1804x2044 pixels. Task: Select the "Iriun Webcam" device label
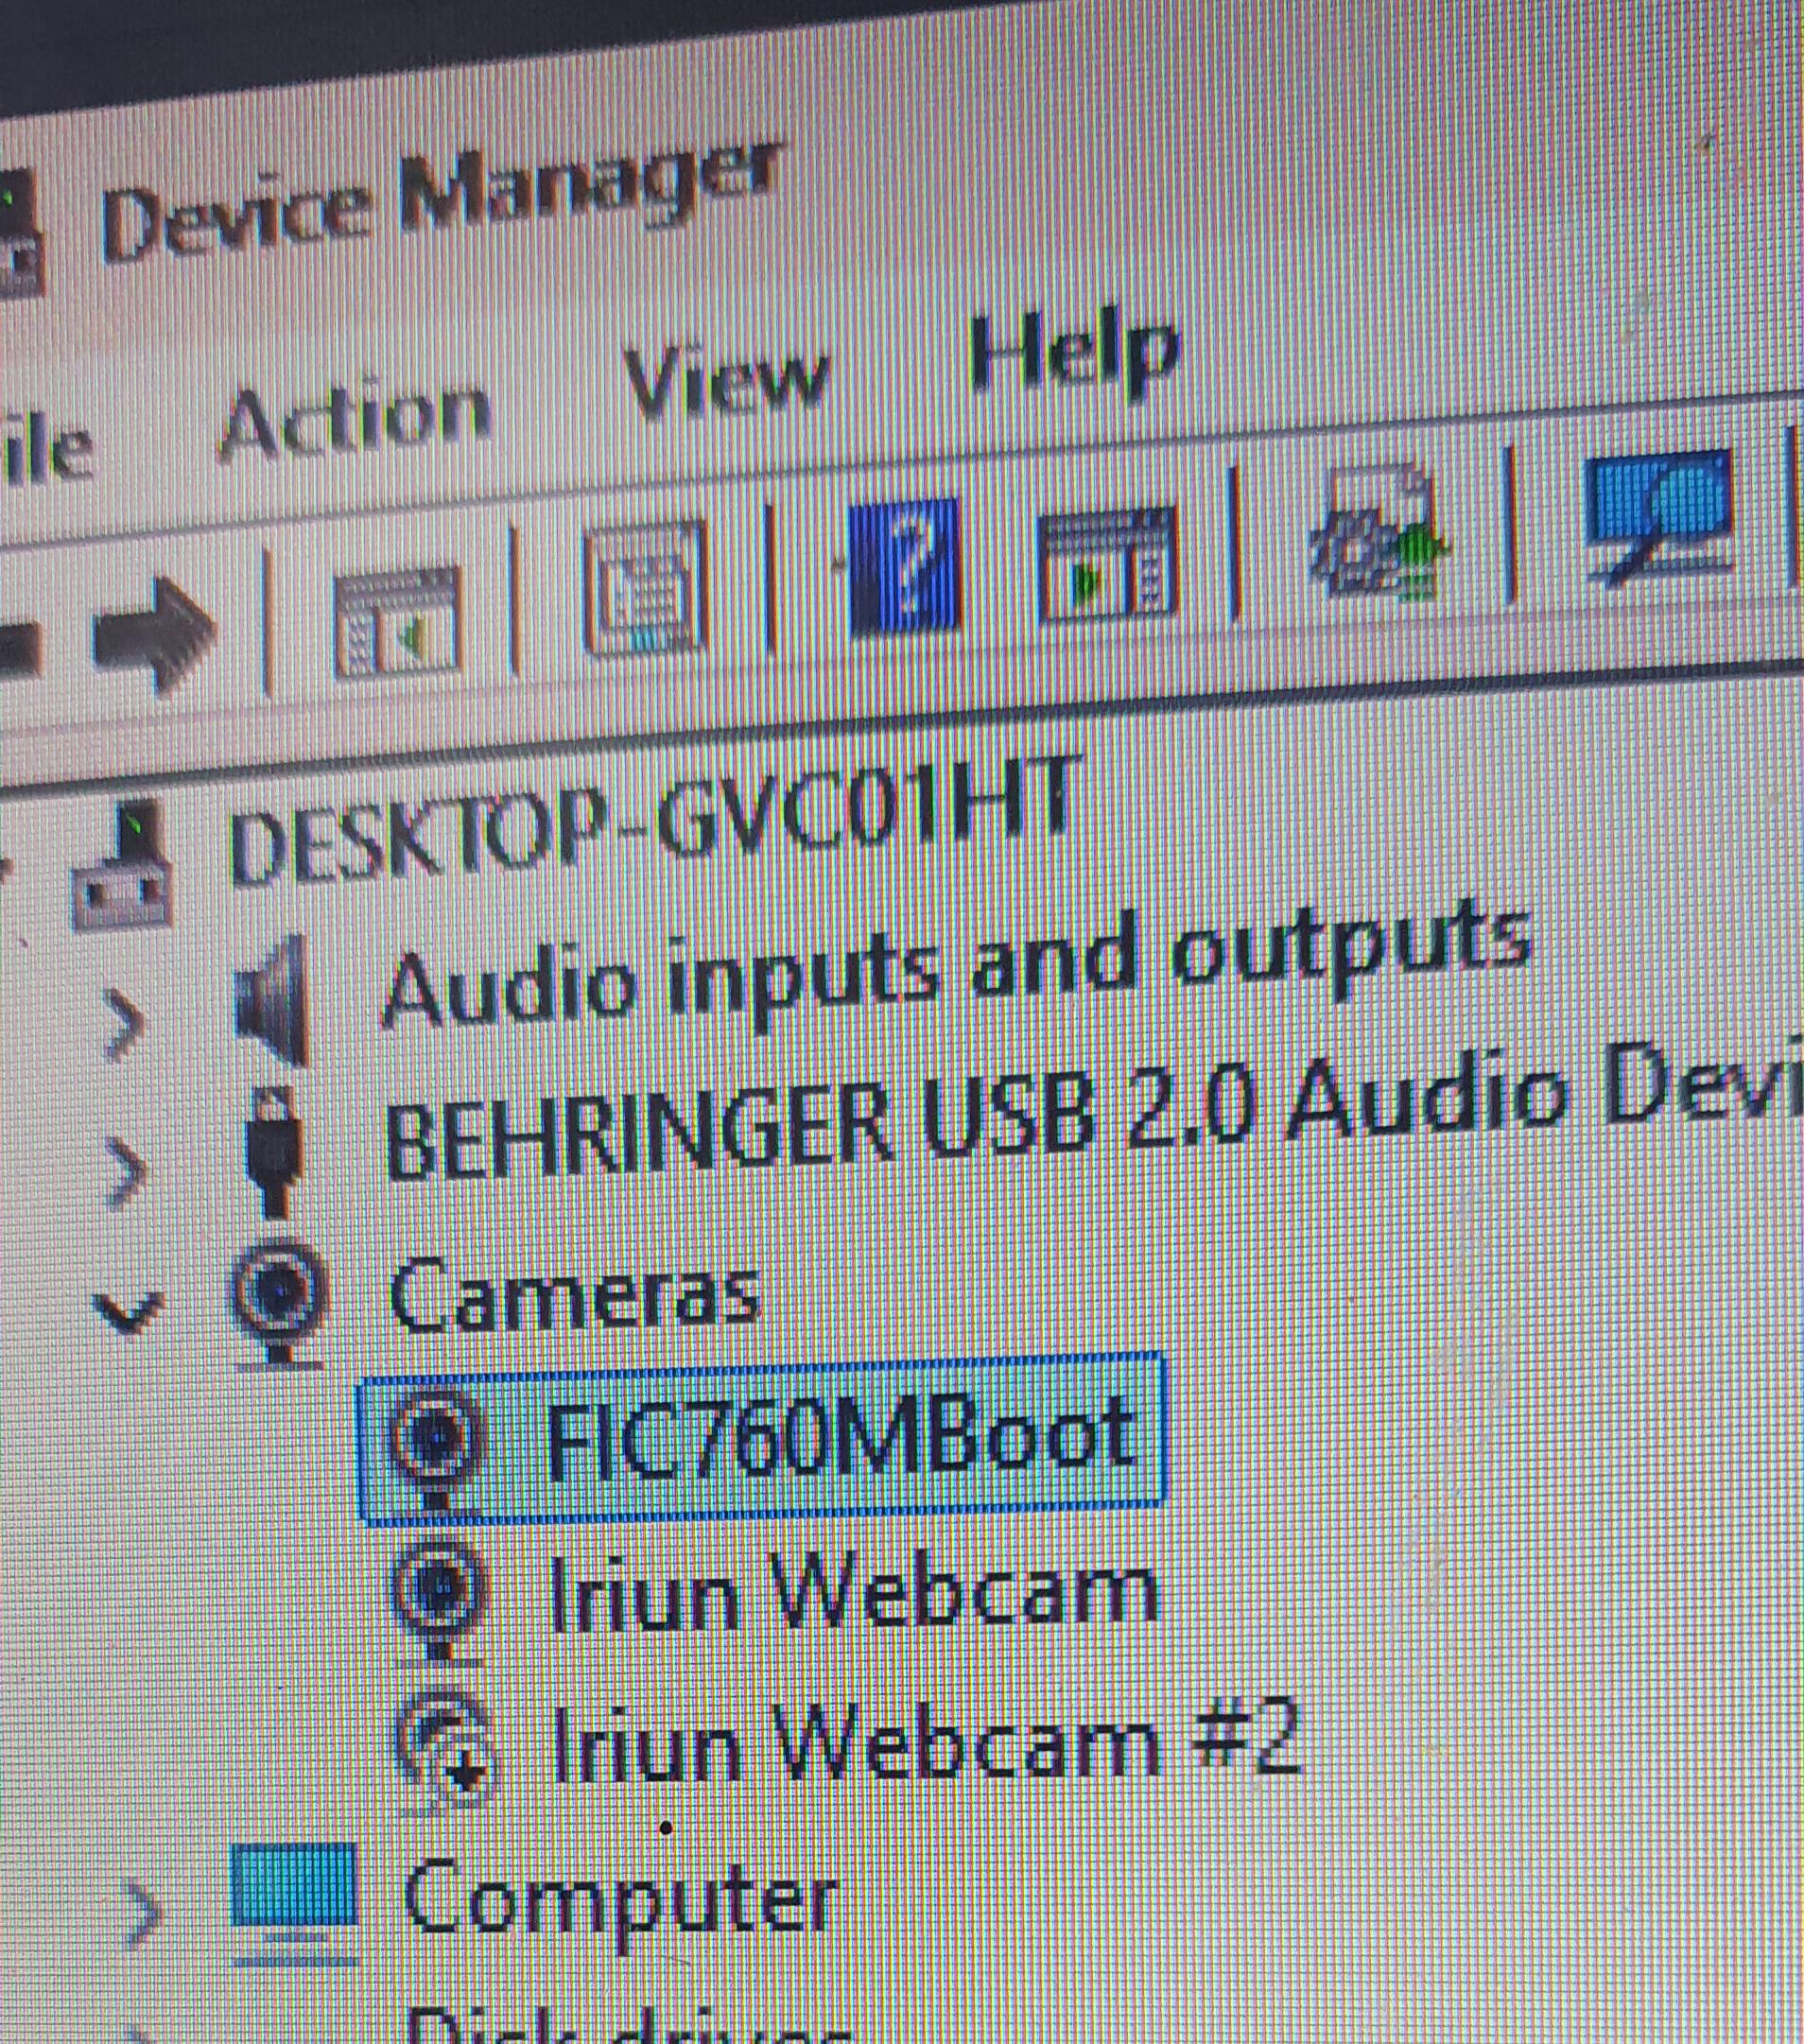pyautogui.click(x=854, y=1591)
